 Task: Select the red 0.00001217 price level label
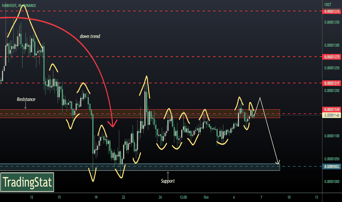[x=331, y=83]
